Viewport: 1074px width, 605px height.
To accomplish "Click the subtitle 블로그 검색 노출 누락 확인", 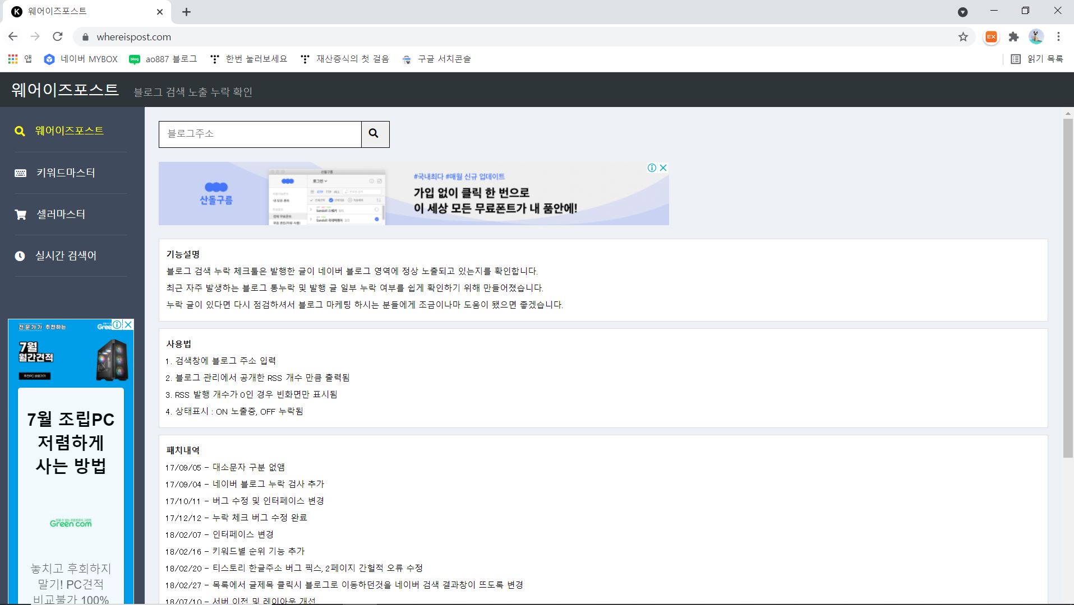I will [193, 92].
